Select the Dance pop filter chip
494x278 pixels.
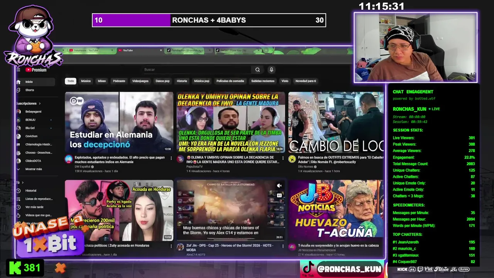(x=162, y=81)
